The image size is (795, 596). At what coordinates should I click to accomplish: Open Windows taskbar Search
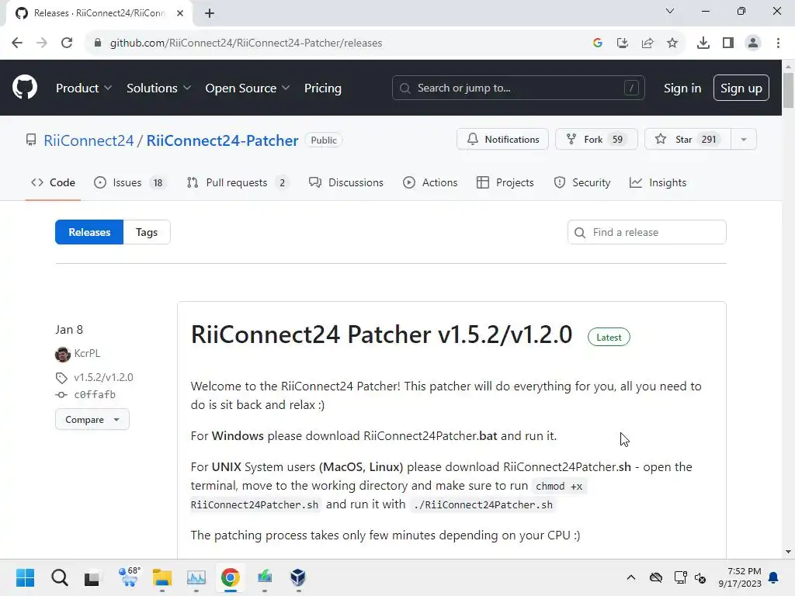pos(59,577)
